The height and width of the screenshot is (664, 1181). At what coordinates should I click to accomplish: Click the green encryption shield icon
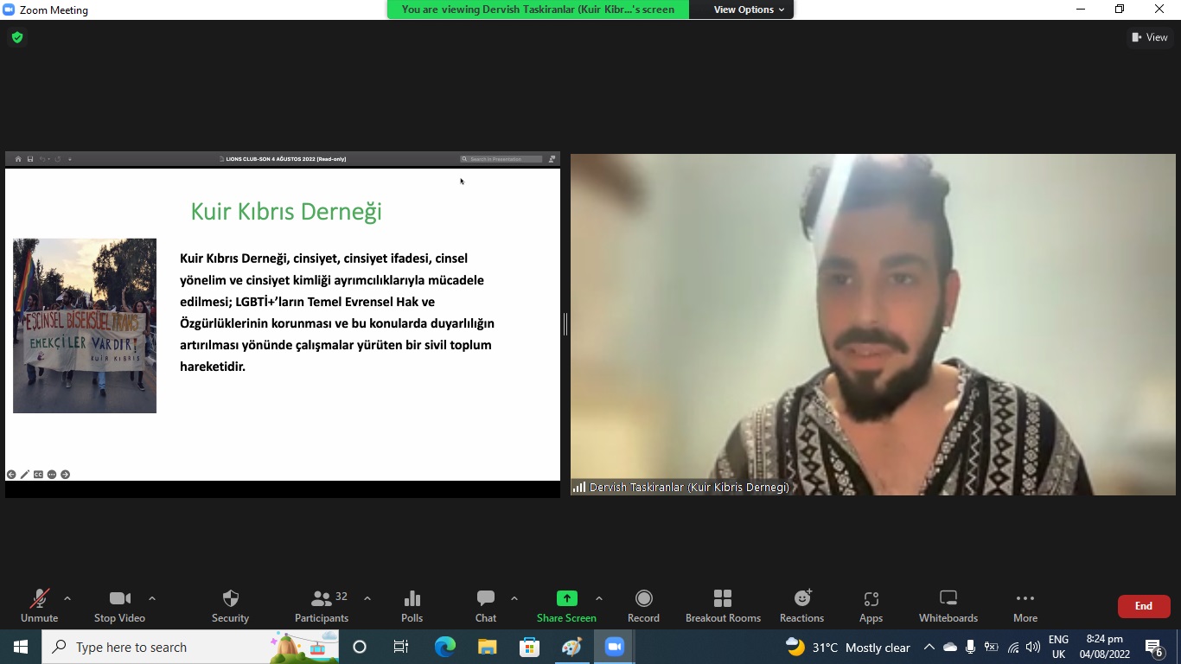pyautogui.click(x=16, y=37)
